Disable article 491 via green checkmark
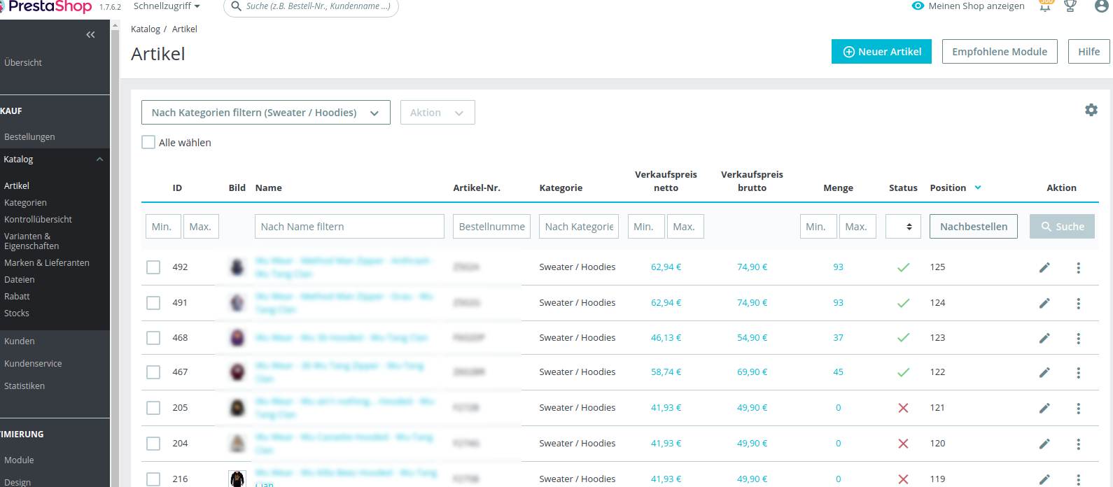The width and height of the screenshot is (1113, 487). click(x=903, y=303)
